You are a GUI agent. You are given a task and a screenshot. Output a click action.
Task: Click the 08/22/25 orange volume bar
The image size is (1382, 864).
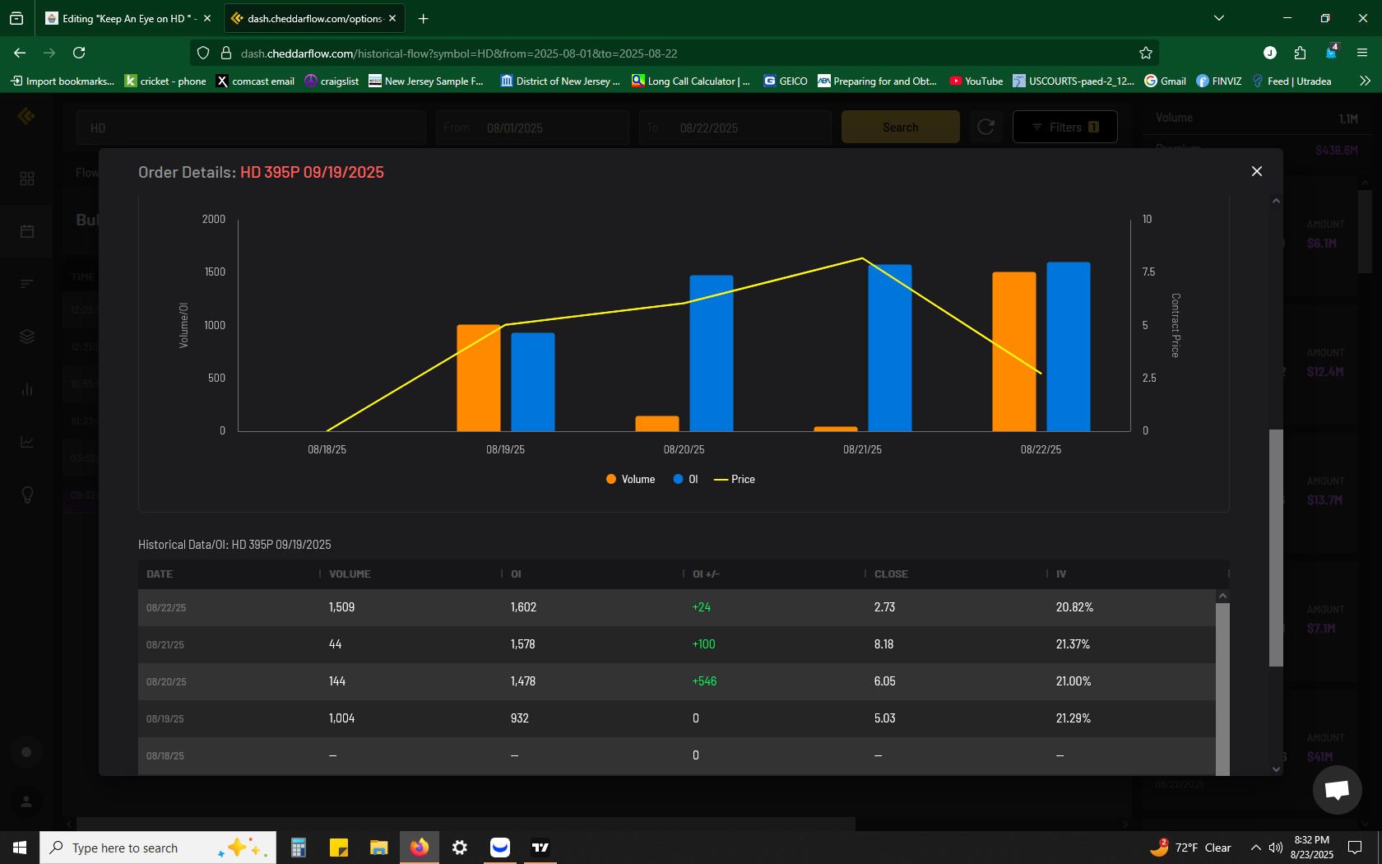[1013, 351]
